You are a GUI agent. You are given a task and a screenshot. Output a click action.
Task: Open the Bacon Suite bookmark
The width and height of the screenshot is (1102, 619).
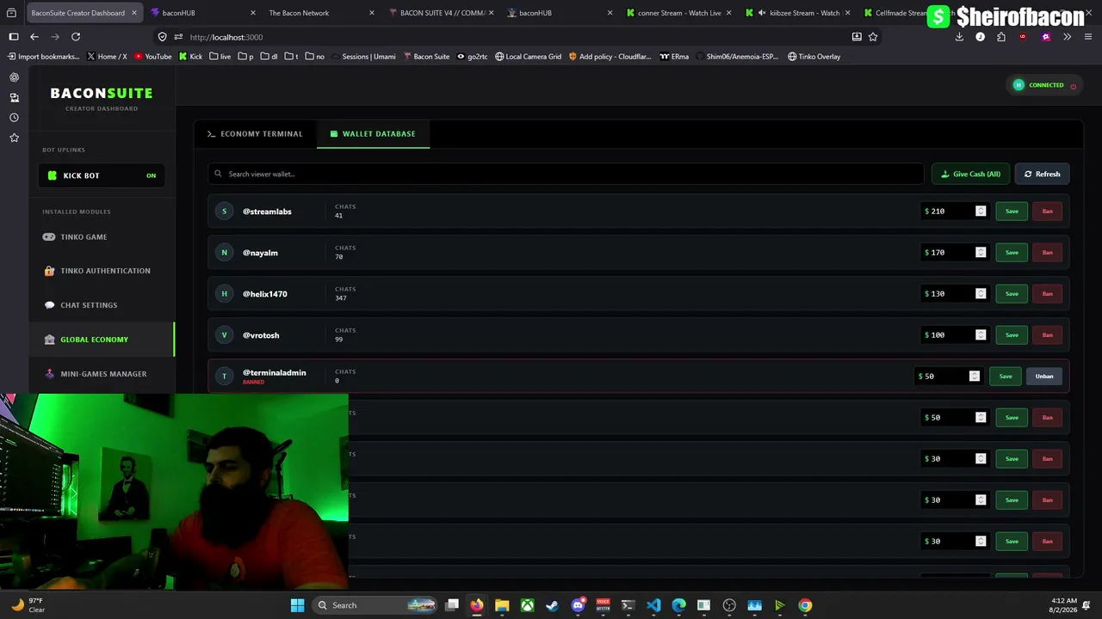point(425,57)
